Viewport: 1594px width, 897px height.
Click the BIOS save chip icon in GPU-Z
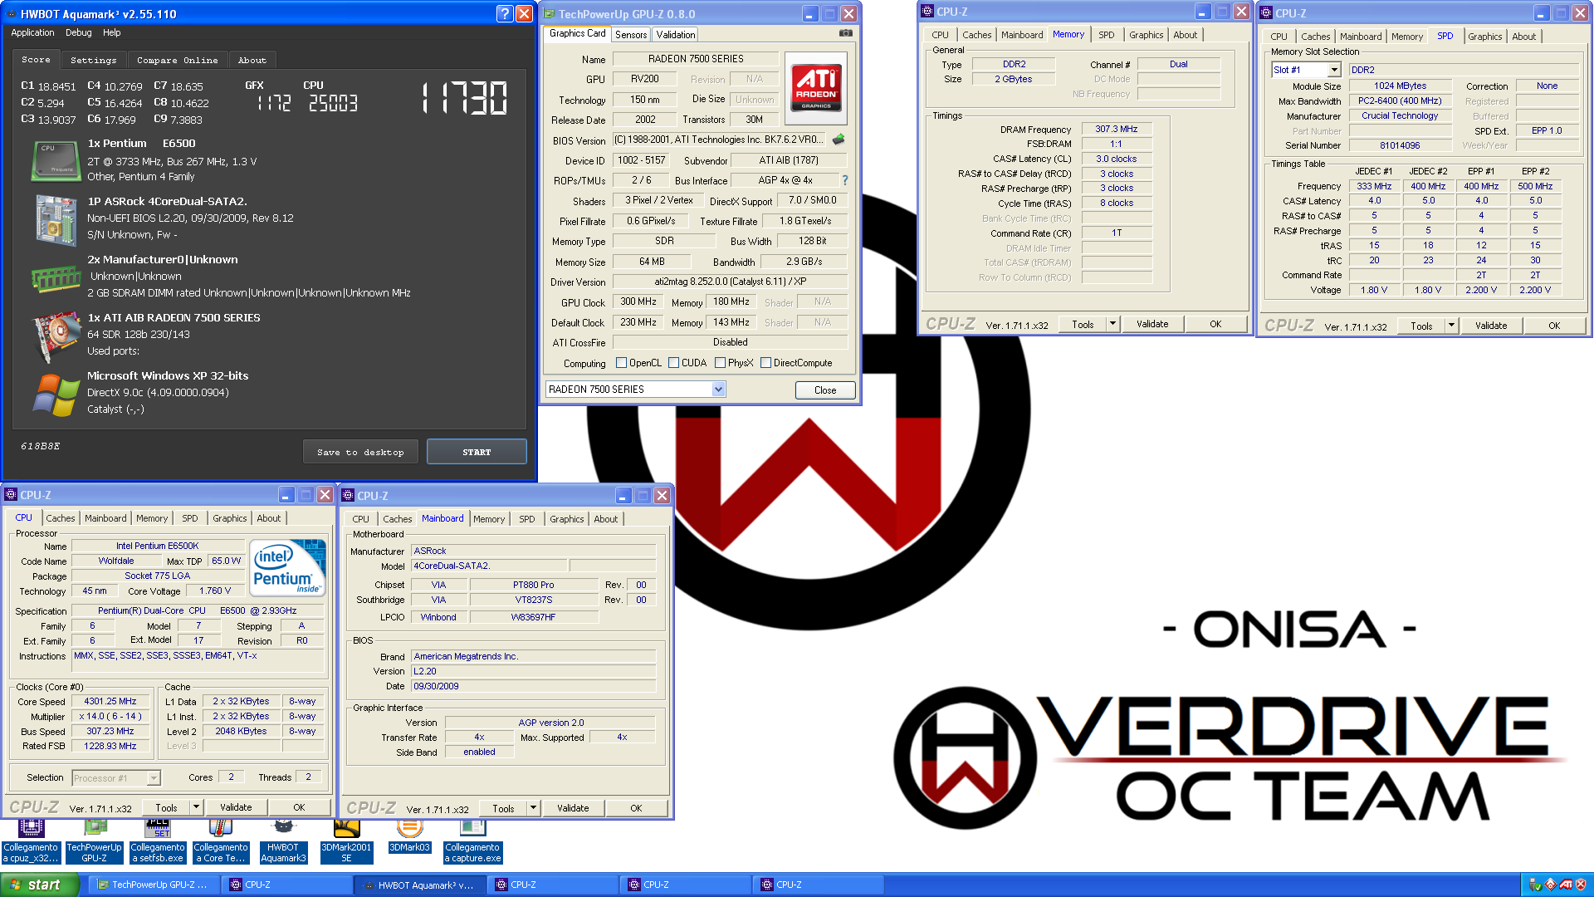(x=839, y=140)
